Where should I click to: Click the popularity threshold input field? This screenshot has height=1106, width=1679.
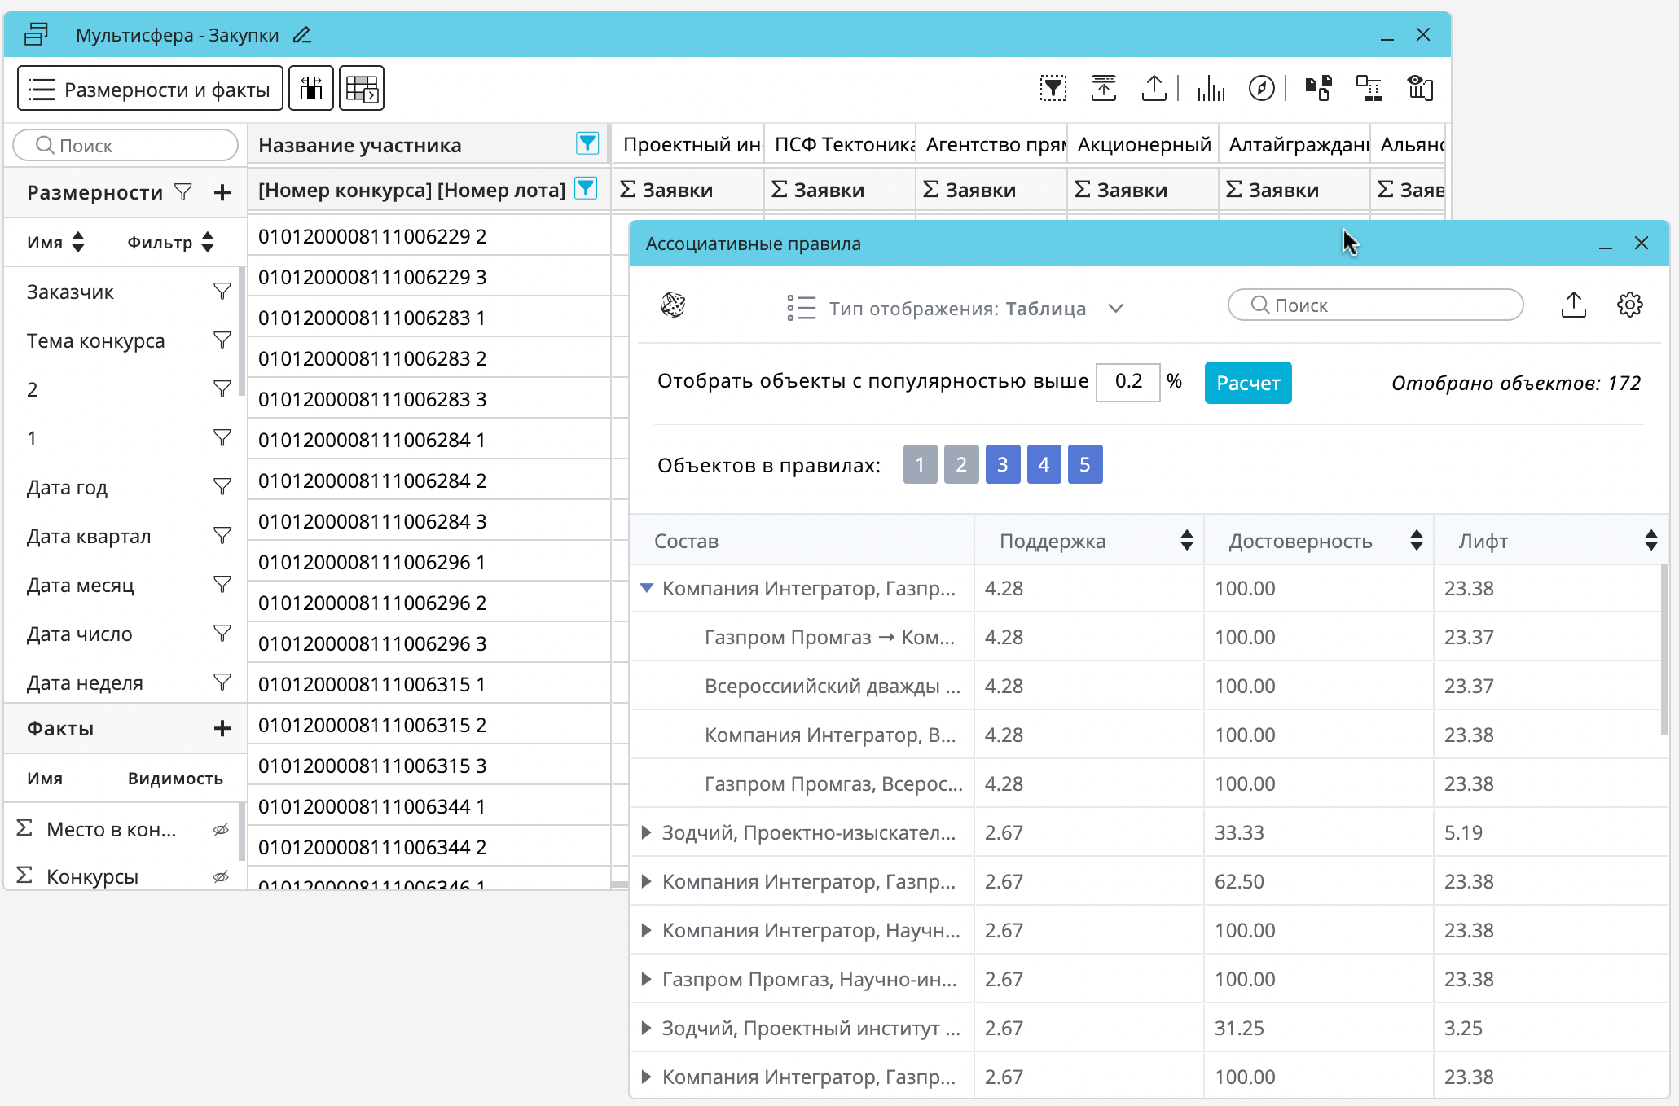(1127, 382)
